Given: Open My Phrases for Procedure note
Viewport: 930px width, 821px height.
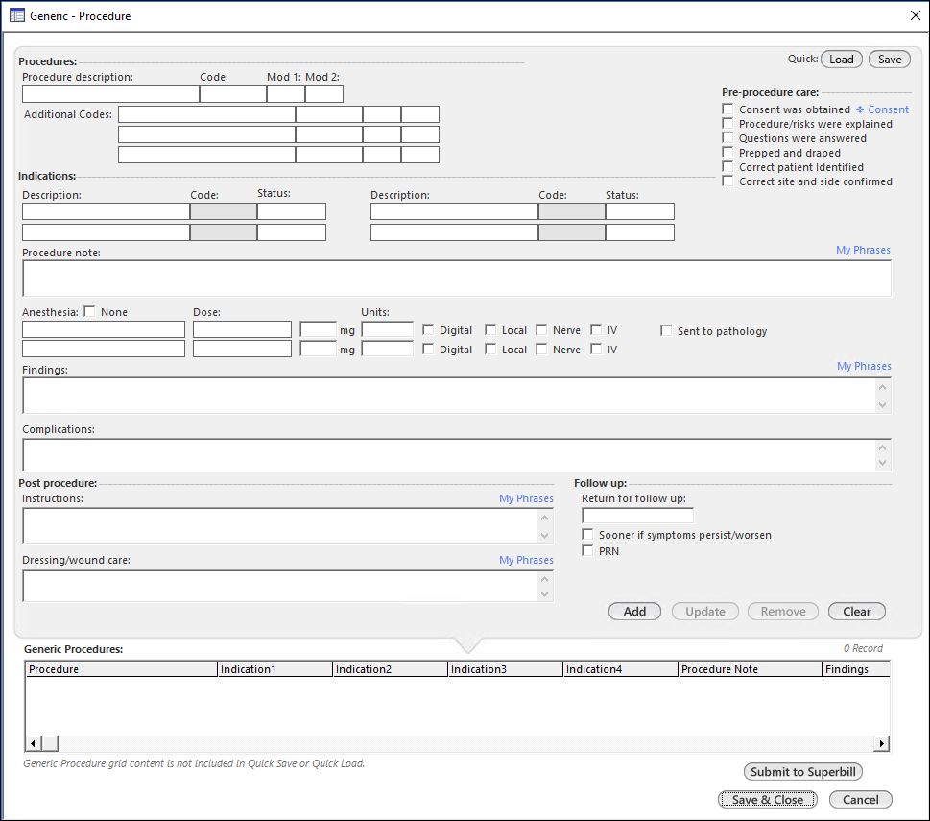Looking at the screenshot, I should tap(863, 250).
